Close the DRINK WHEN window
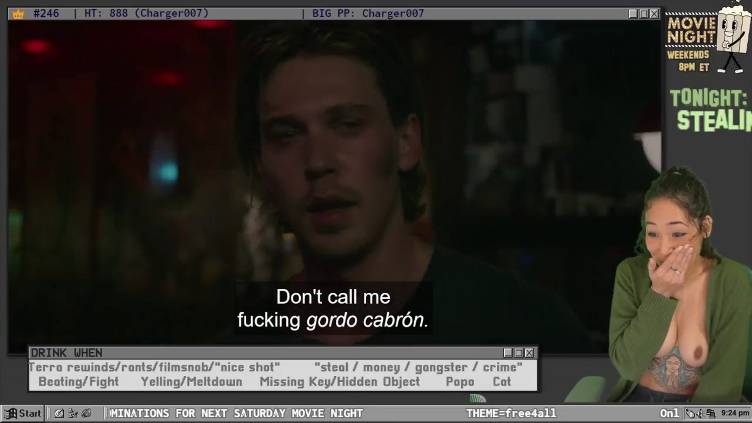The image size is (752, 423). coord(529,353)
